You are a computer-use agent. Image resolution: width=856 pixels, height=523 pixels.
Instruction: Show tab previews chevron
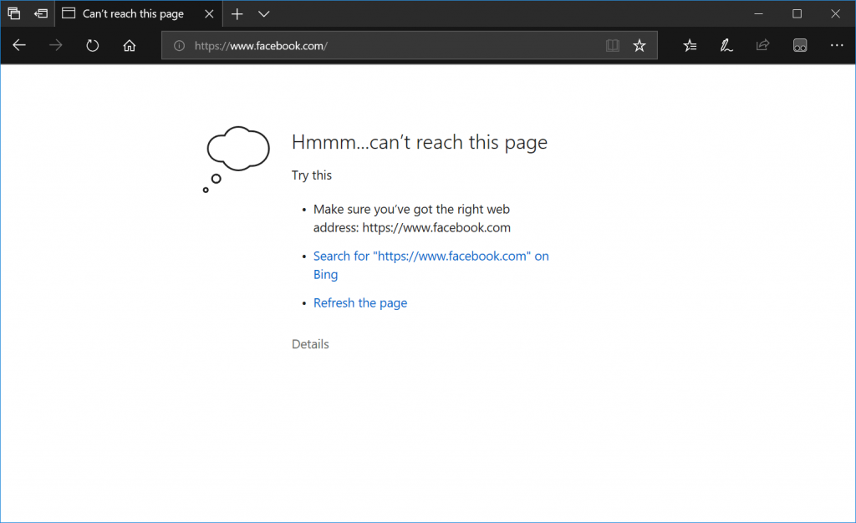click(x=264, y=14)
